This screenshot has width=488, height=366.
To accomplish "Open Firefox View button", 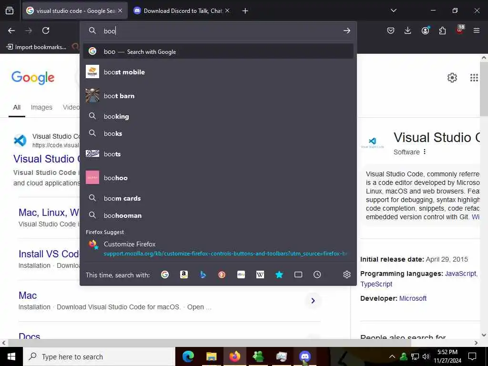I will pyautogui.click(x=10, y=11).
